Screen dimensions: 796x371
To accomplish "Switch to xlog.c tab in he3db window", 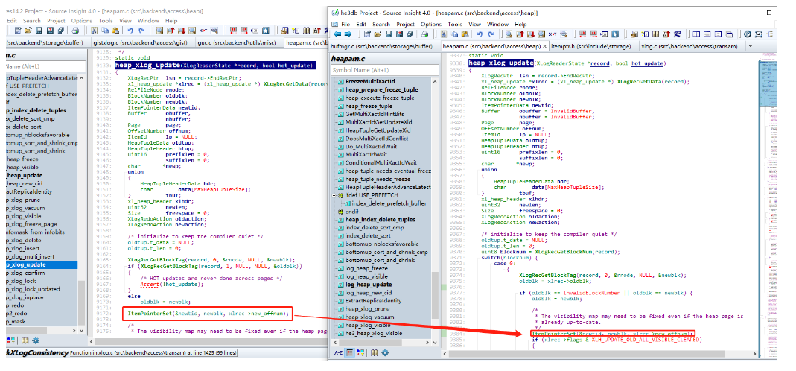I will (690, 46).
